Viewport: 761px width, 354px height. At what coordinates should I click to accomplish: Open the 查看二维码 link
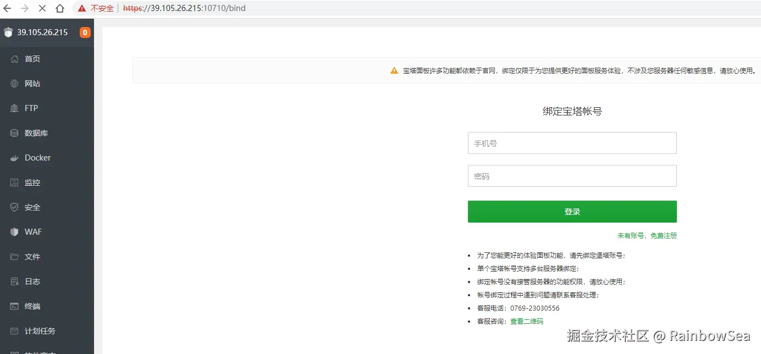526,322
